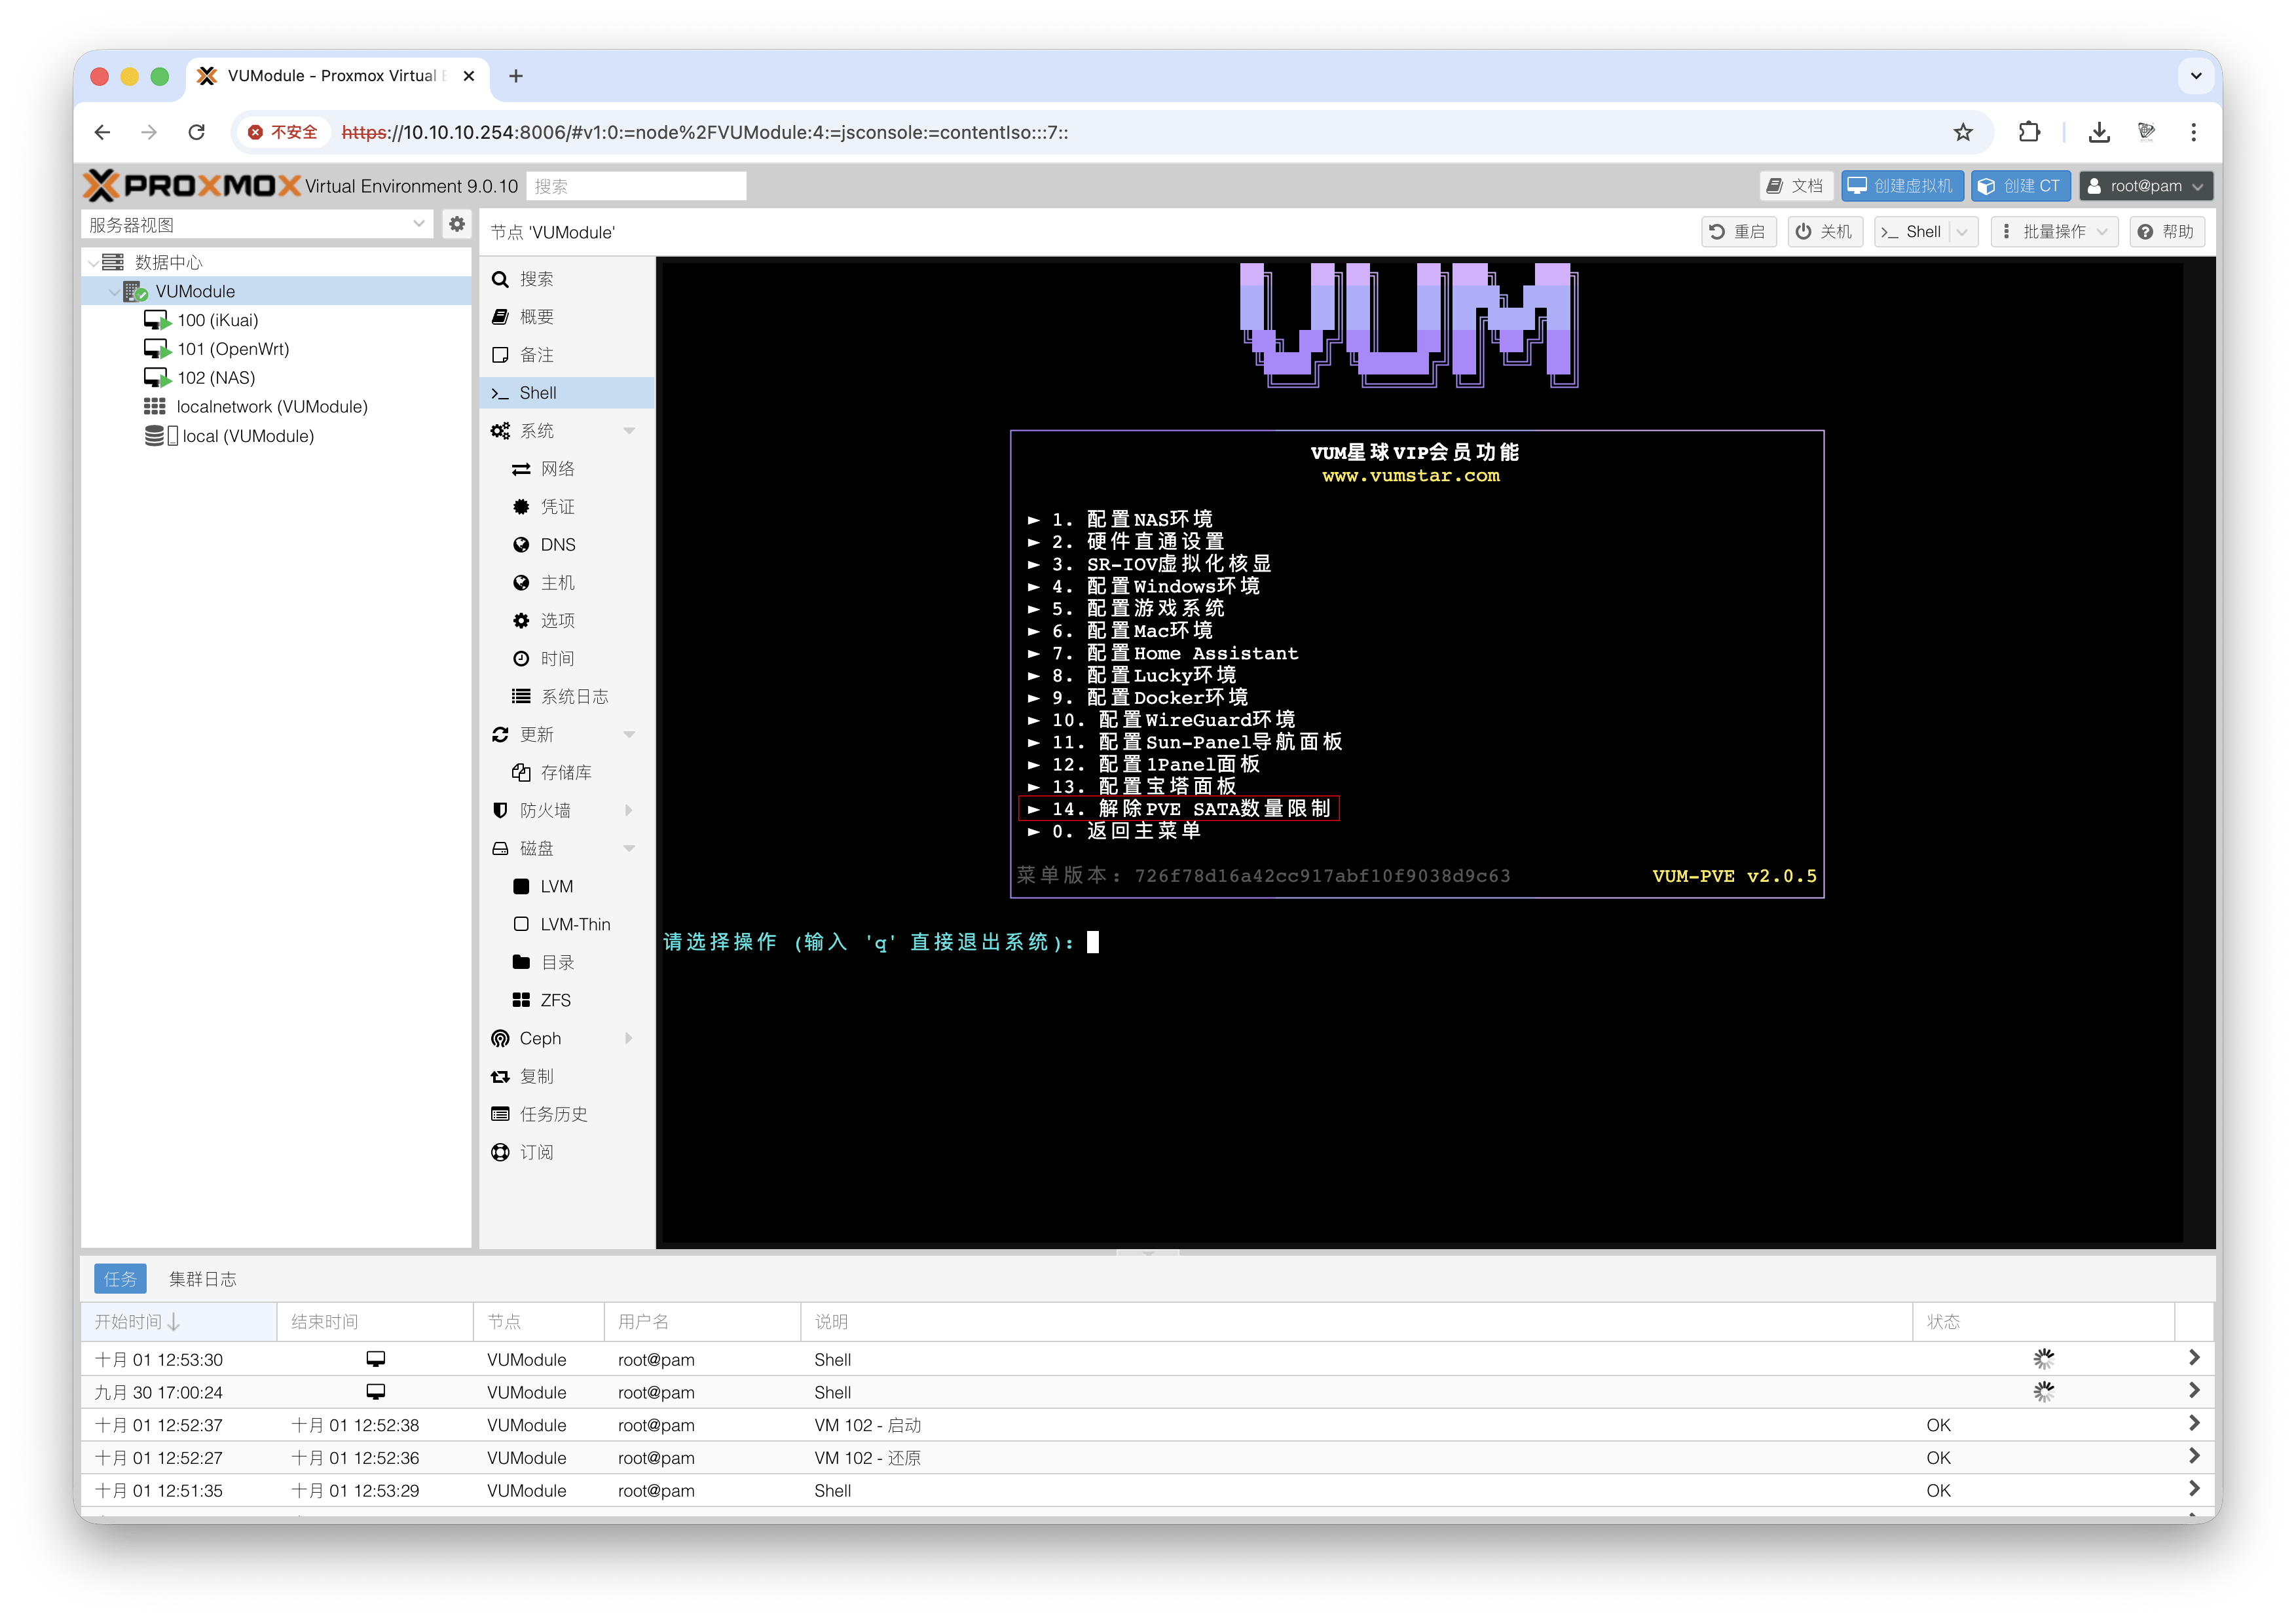This screenshot has height=1621, width=2296.
Task: Open the 文档 (Documentation) icon in the header
Action: 1795,185
